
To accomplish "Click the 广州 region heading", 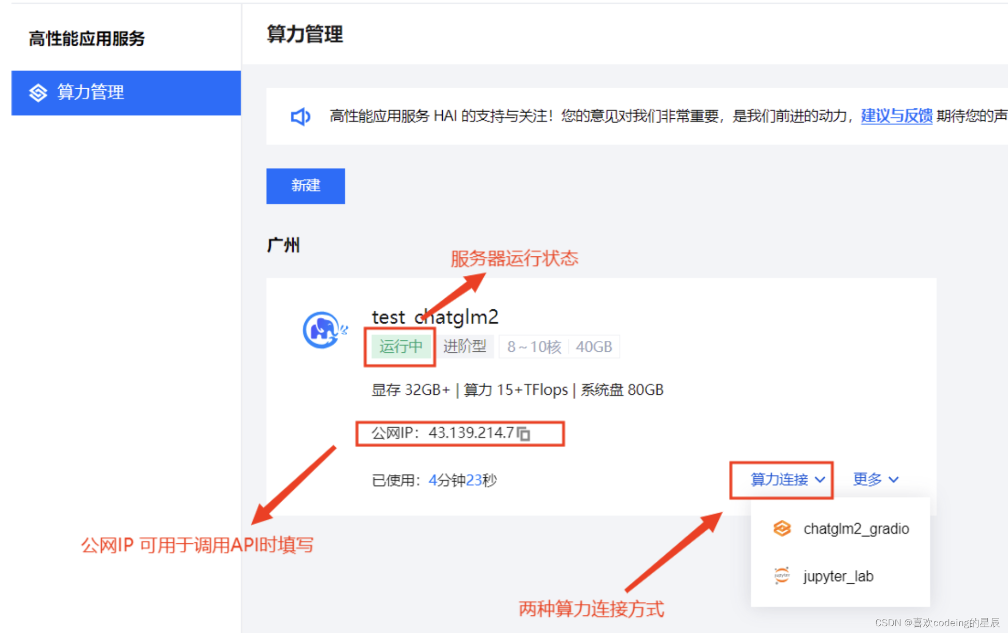I will (x=283, y=245).
